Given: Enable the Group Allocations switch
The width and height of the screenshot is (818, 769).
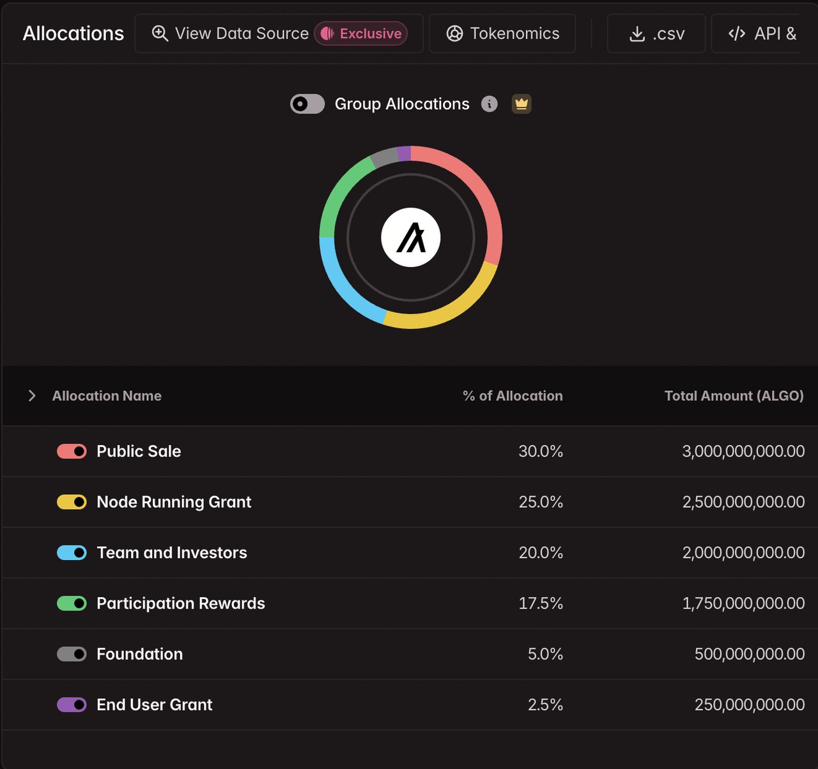Looking at the screenshot, I should 307,104.
